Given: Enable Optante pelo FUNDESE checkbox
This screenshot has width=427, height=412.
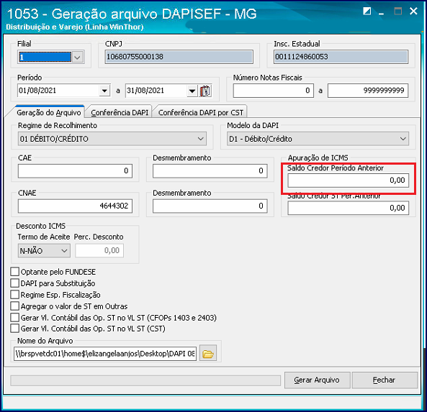Looking at the screenshot, I should (14, 272).
